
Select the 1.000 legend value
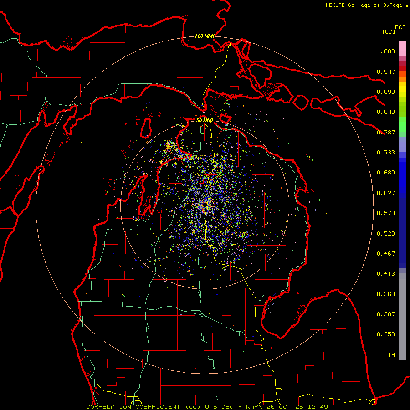[x=386, y=51]
